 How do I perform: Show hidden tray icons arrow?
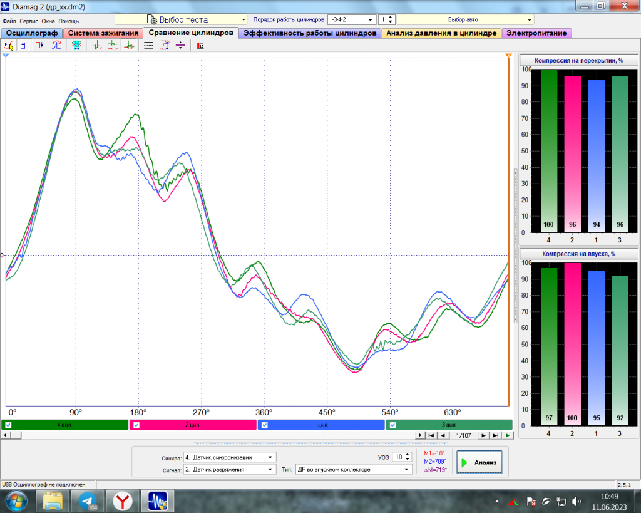click(x=496, y=502)
